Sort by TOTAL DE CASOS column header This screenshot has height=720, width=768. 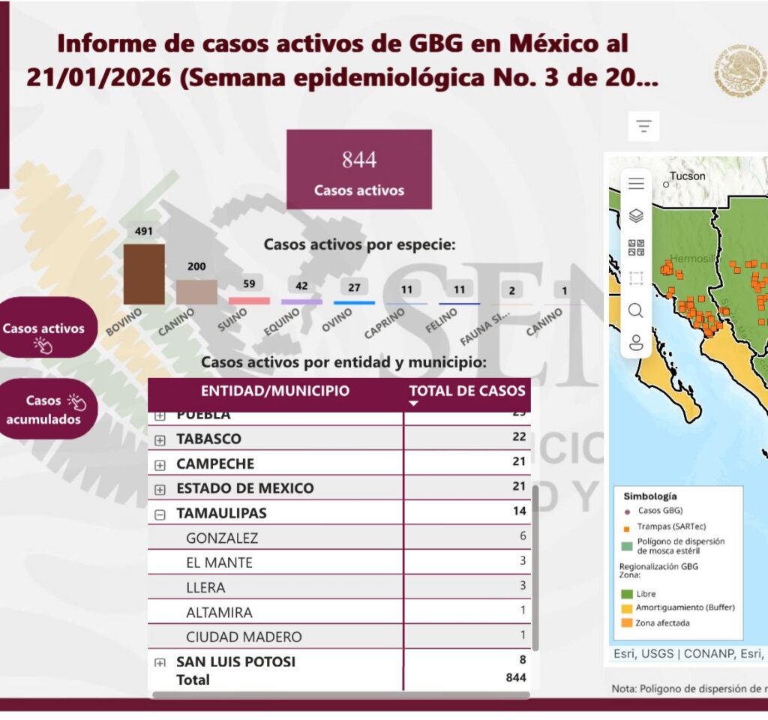(466, 391)
